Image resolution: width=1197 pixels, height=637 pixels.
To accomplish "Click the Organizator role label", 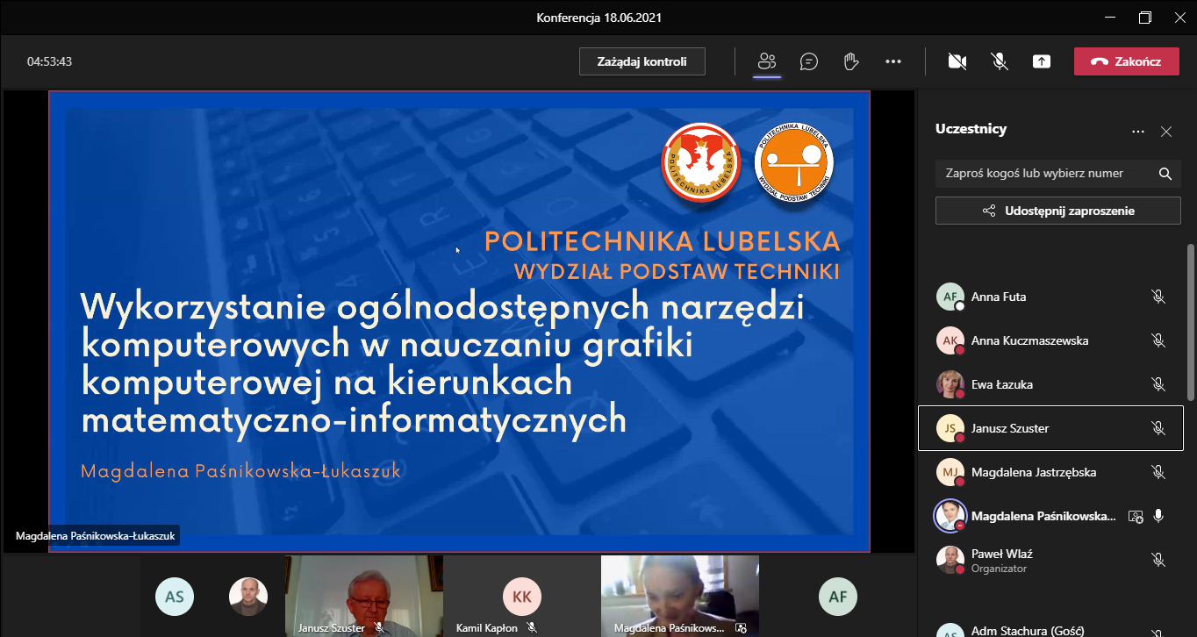I will (999, 569).
